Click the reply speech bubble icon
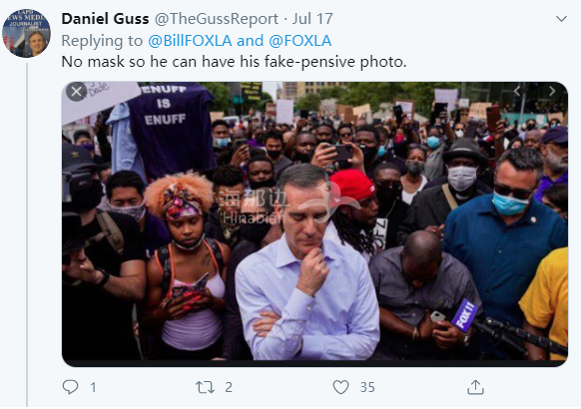The width and height of the screenshot is (581, 409). pos(70,387)
